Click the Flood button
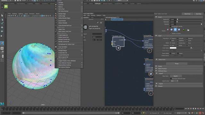The height and width of the screenshot is (115, 205). (x=176, y=64)
